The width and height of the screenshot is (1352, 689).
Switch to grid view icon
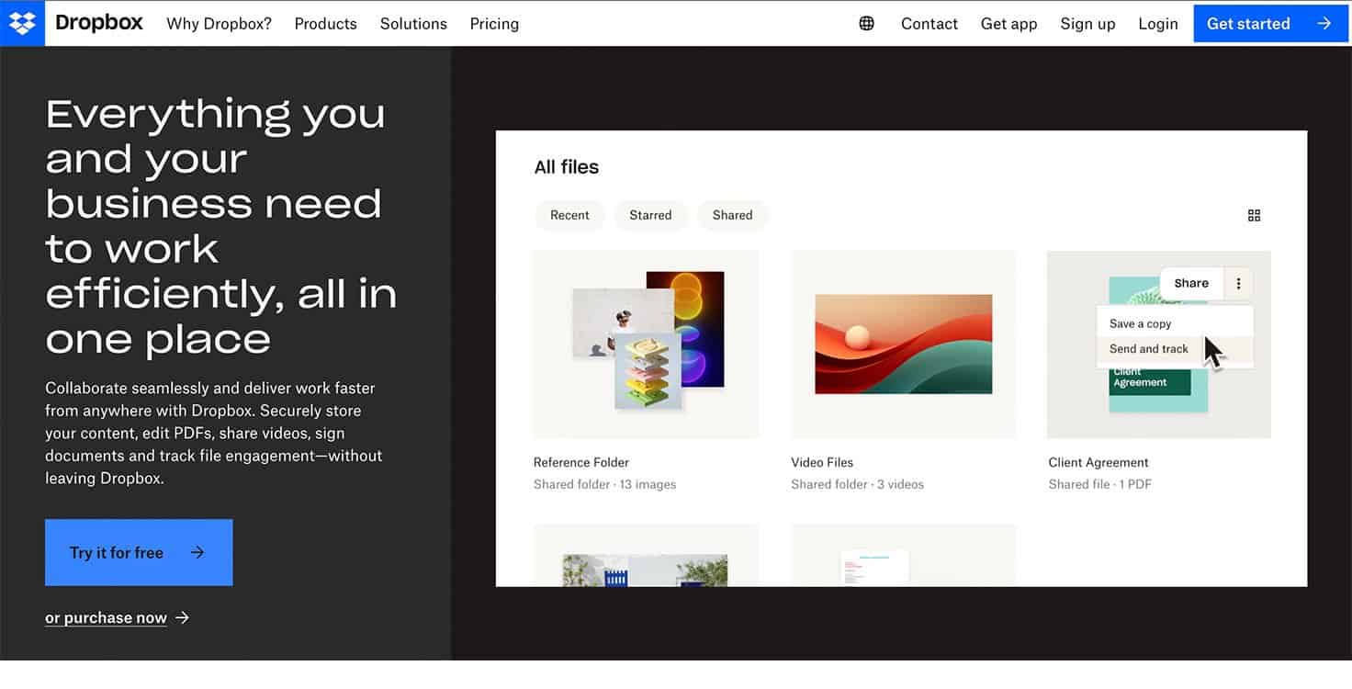click(1254, 215)
